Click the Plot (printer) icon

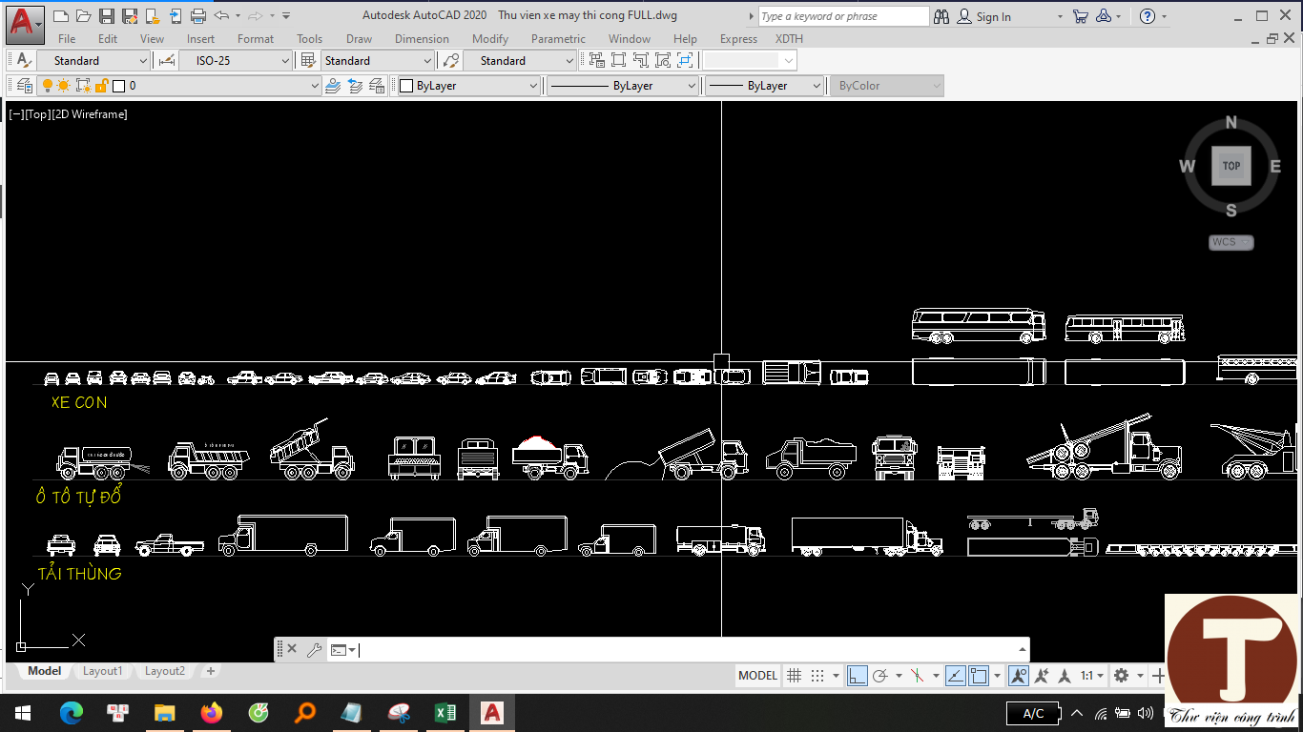[198, 16]
